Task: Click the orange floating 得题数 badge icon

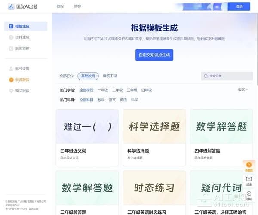Action: (249, 164)
